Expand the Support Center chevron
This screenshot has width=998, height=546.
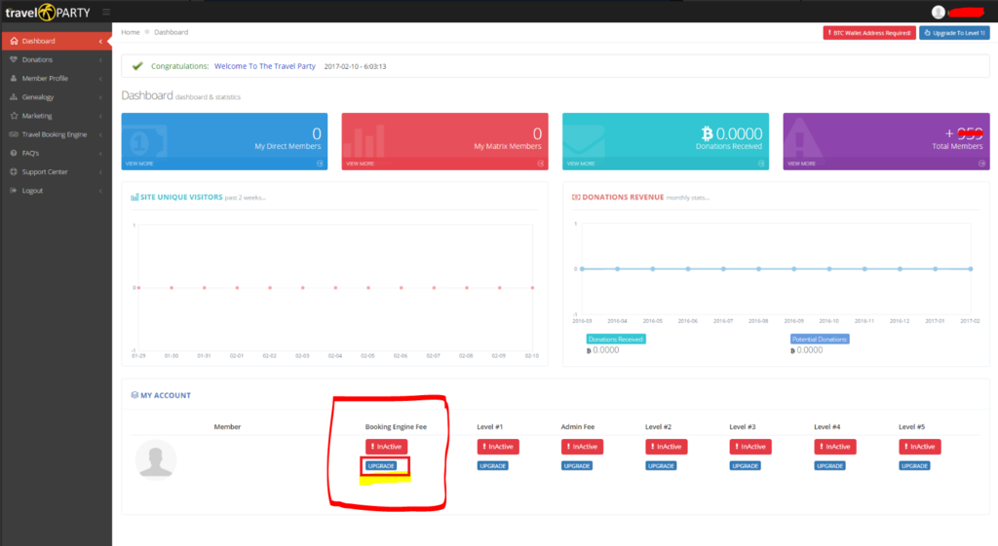100,172
